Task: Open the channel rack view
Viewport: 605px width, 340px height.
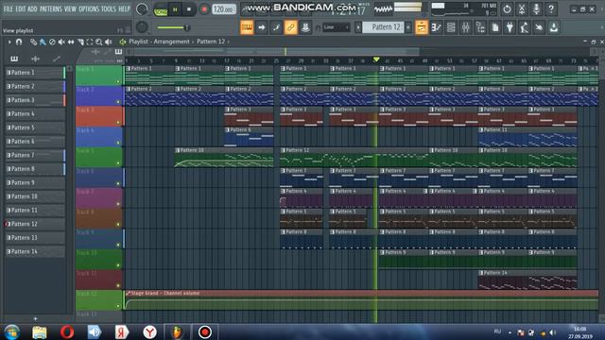Action: (x=451, y=27)
